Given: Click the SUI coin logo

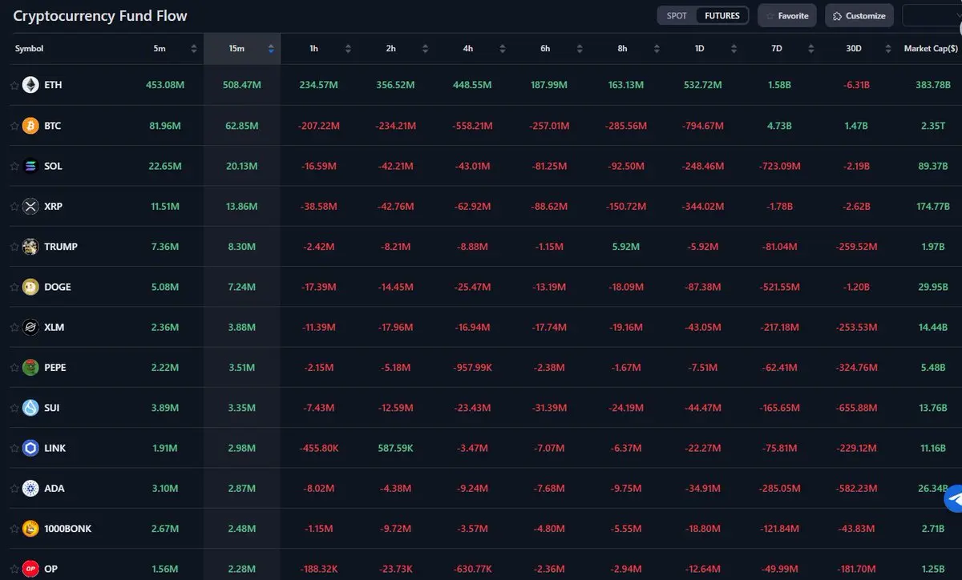Looking at the screenshot, I should pyautogui.click(x=30, y=408).
